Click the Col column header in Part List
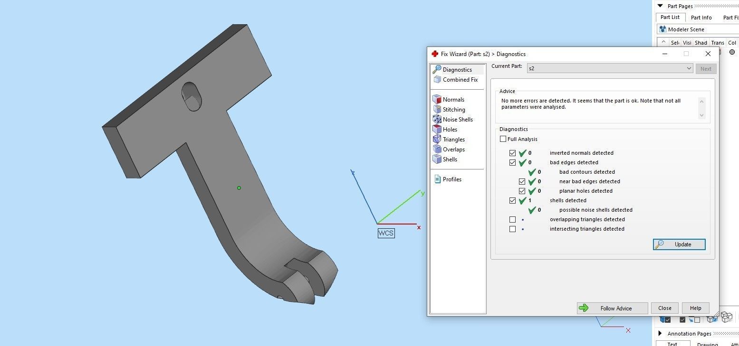This screenshot has width=739, height=346. [x=732, y=43]
